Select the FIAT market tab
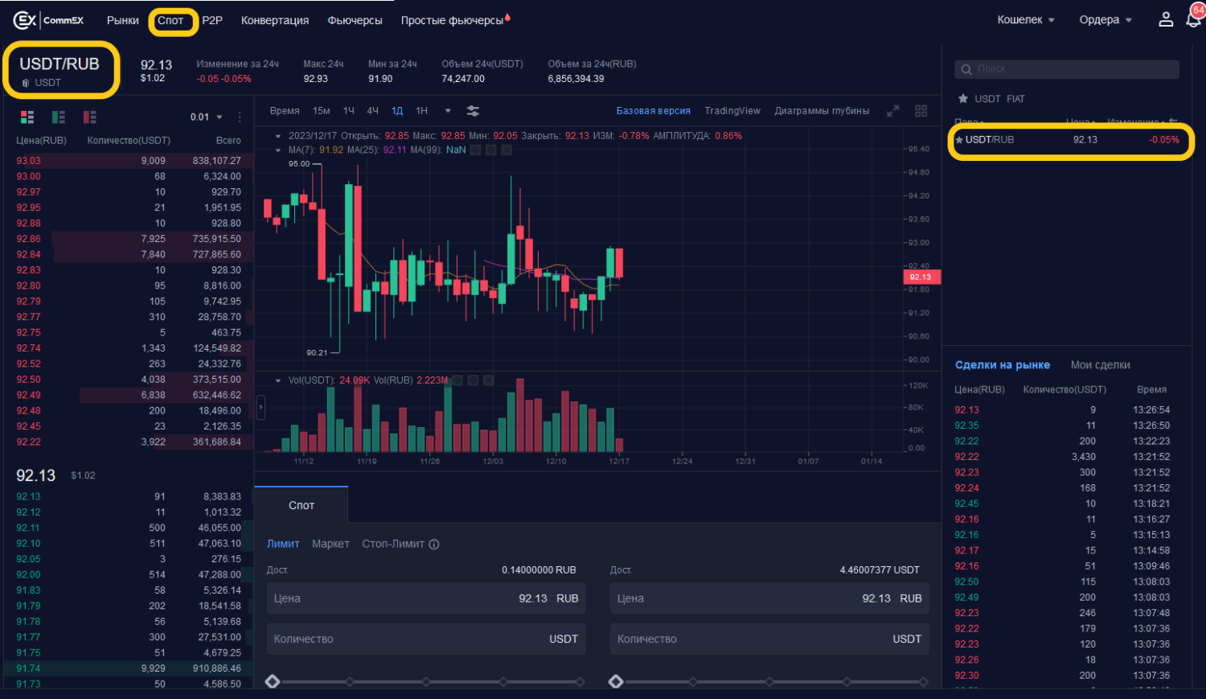The image size is (1206, 699). point(1015,99)
